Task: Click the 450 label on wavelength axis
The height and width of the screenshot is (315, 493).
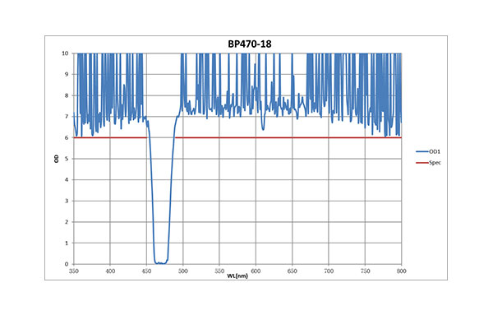Action: click(146, 271)
